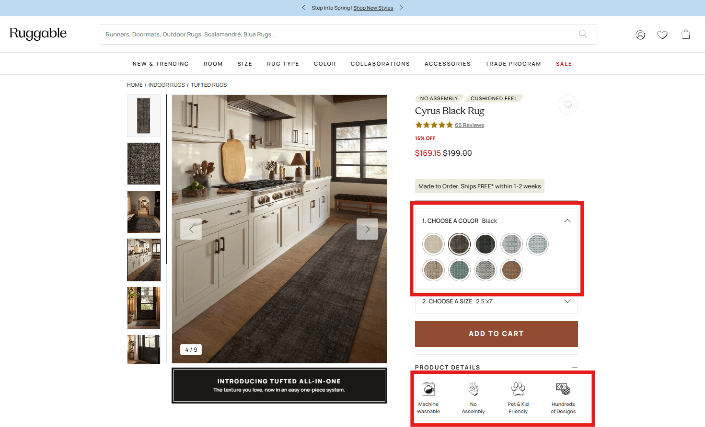Collapse the Product Details section

pyautogui.click(x=574, y=367)
